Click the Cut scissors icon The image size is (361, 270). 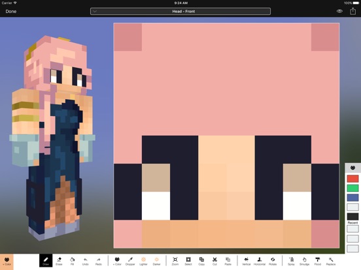point(215,261)
